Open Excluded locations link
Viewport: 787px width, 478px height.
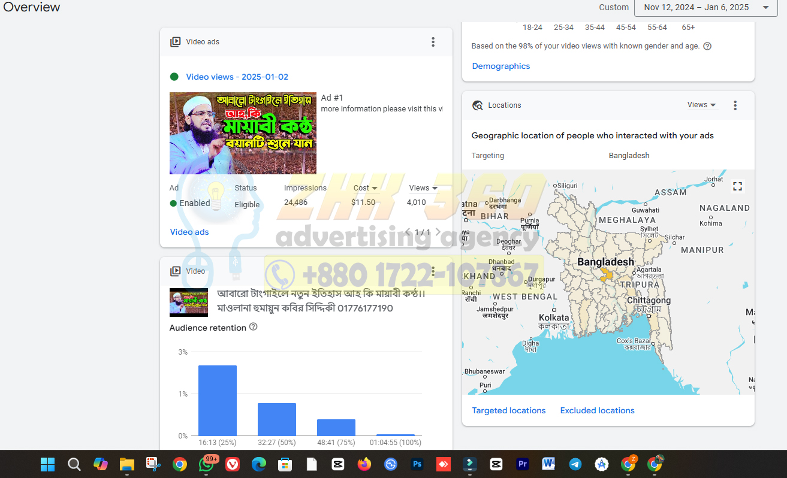click(x=597, y=410)
